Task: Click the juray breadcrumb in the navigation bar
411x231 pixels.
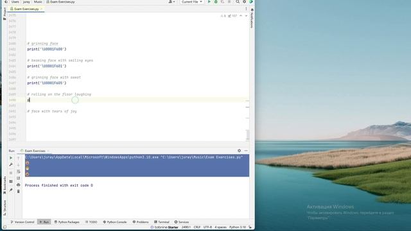Action: coord(26,2)
